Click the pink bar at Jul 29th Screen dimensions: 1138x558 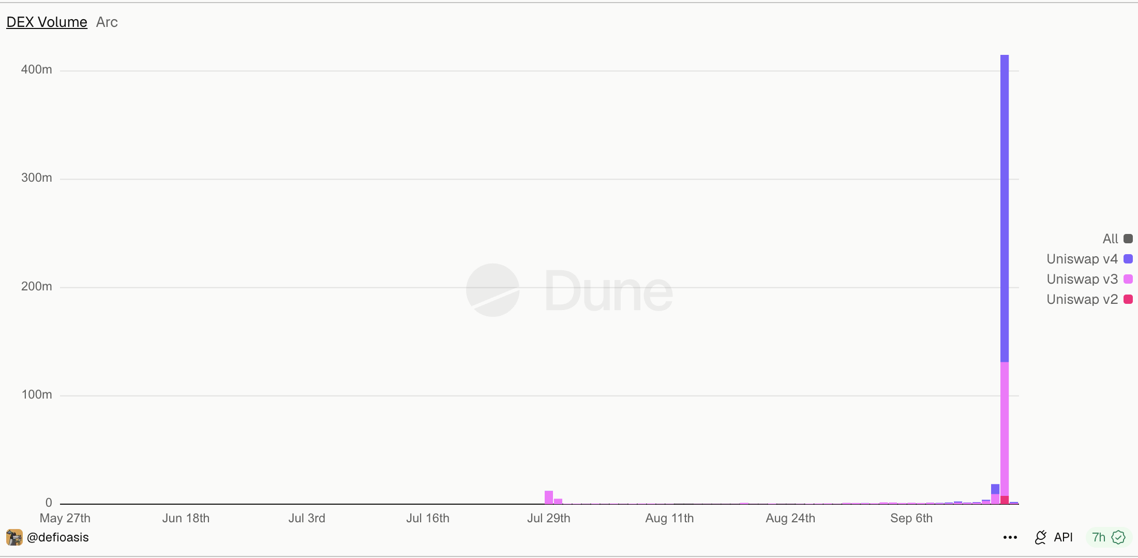[x=549, y=497]
